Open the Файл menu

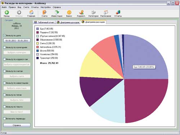coord(4,7)
